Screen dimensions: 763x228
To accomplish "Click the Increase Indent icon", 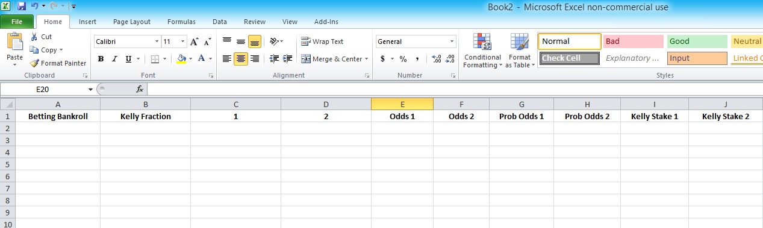I will [x=287, y=59].
